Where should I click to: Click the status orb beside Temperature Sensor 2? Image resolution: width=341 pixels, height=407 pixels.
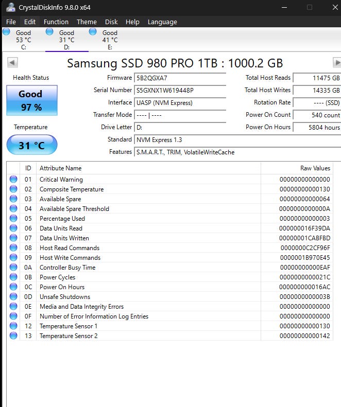[x=13, y=335]
